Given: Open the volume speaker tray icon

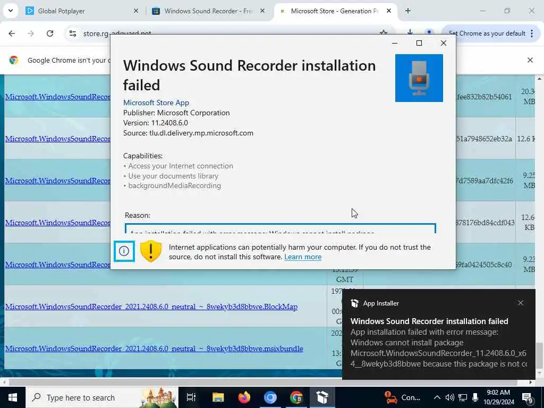Looking at the screenshot, I should (449, 397).
